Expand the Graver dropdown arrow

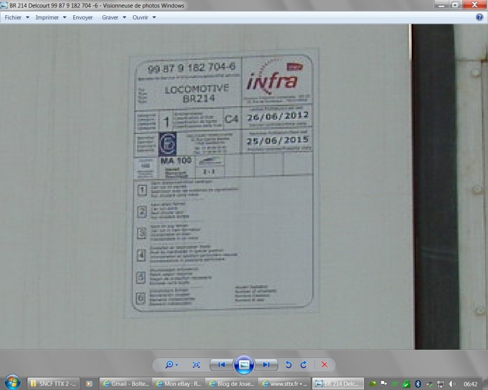tap(124, 18)
